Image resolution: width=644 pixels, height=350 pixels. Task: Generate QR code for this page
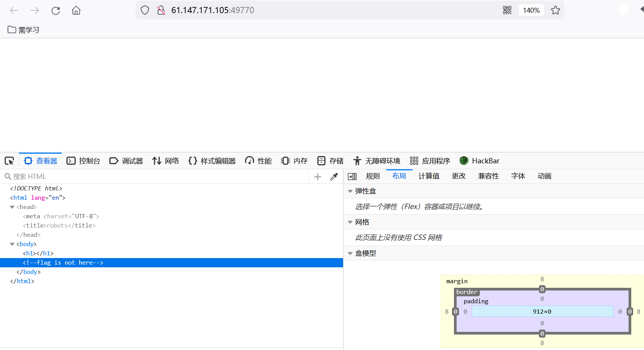pos(507,10)
